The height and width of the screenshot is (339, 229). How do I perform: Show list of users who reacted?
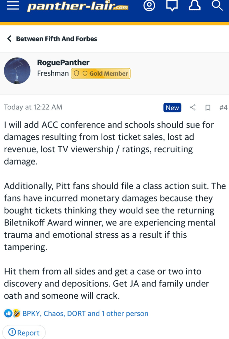tap(85, 314)
